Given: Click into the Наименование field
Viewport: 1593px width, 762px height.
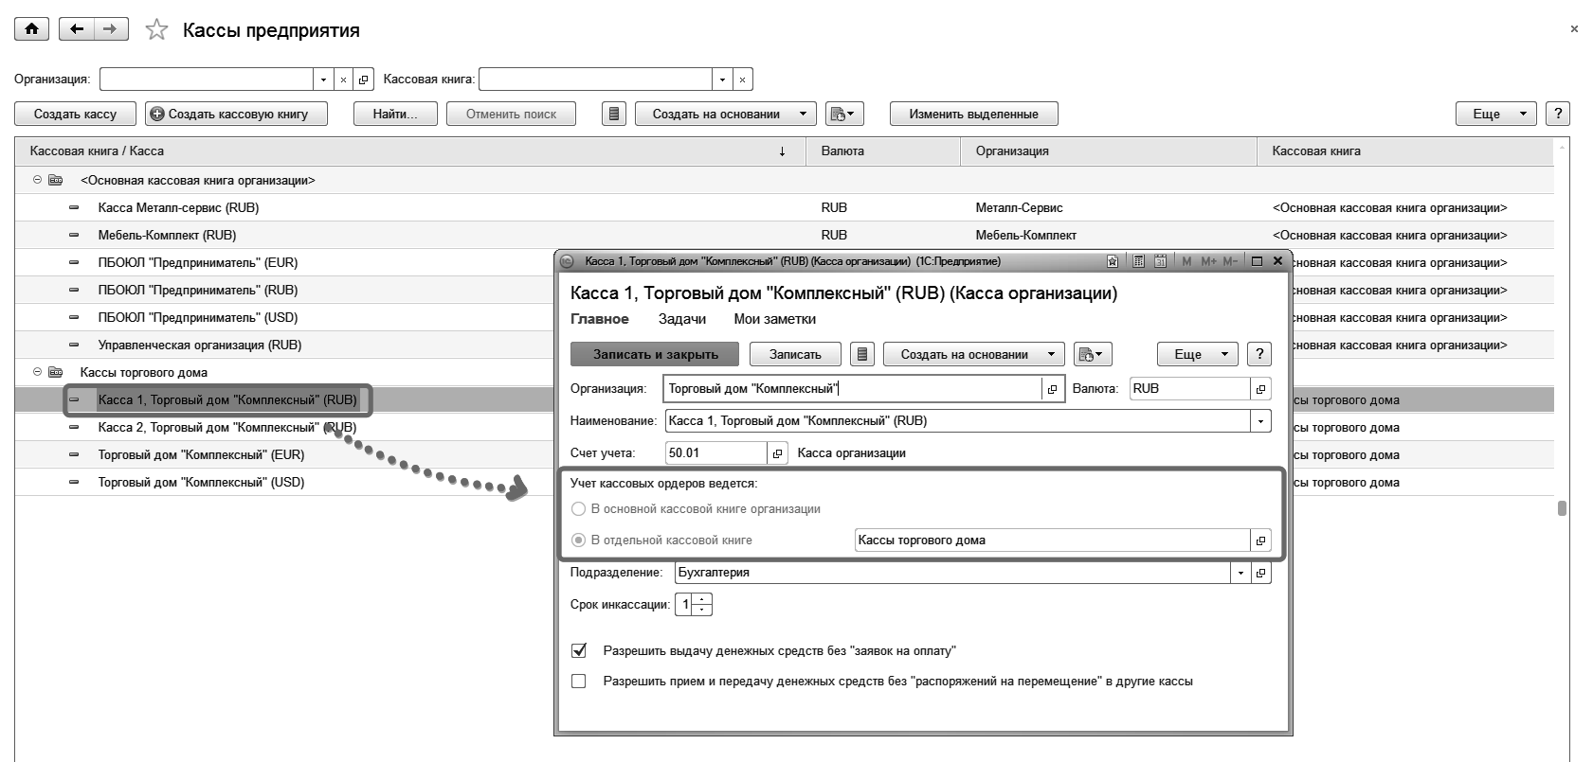Looking at the screenshot, I should [957, 421].
